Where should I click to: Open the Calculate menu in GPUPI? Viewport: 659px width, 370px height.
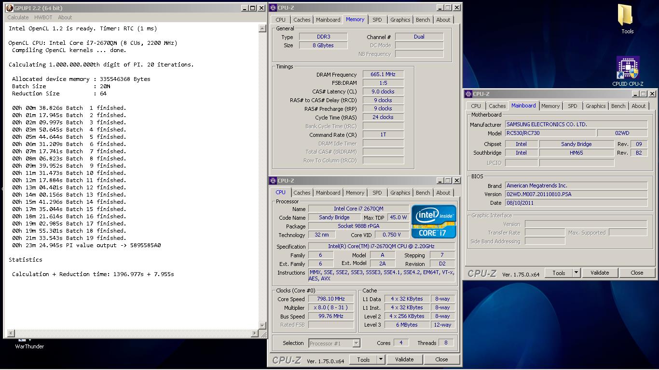tap(18, 17)
